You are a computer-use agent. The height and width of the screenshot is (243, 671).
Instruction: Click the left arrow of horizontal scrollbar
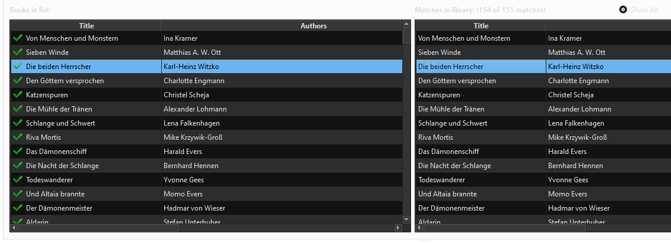tap(14, 227)
